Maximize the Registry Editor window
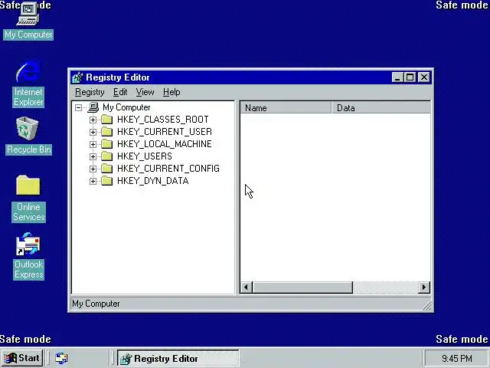The height and width of the screenshot is (368, 490). click(410, 77)
